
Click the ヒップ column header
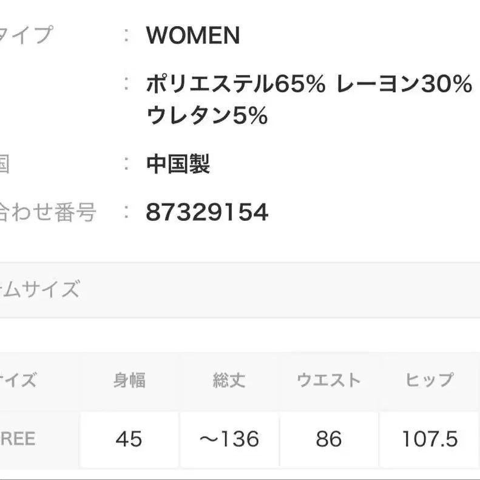coord(429,380)
